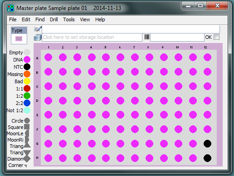234x176 pixels.
Task: Open the Drill menu
Action: click(54, 19)
